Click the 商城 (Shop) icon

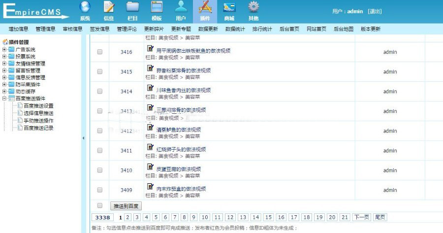click(x=229, y=7)
